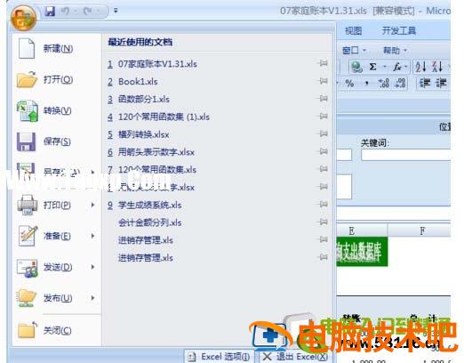Image resolution: width=464 pixels, height=363 pixels.
Task: Click the Exit Excel (退出 Excel) button
Action: 295,356
